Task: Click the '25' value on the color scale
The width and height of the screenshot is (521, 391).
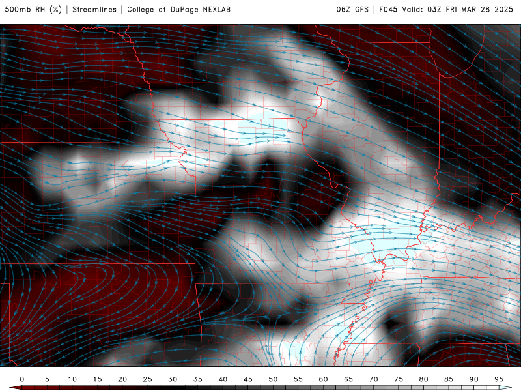Action: tap(148, 379)
